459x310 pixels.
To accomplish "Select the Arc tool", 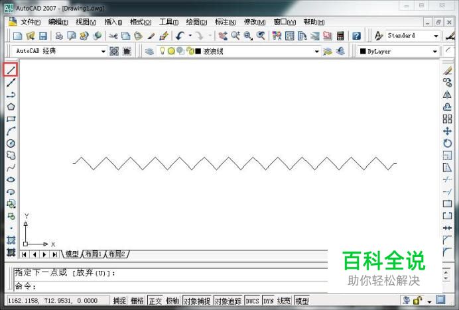I will point(11,131).
